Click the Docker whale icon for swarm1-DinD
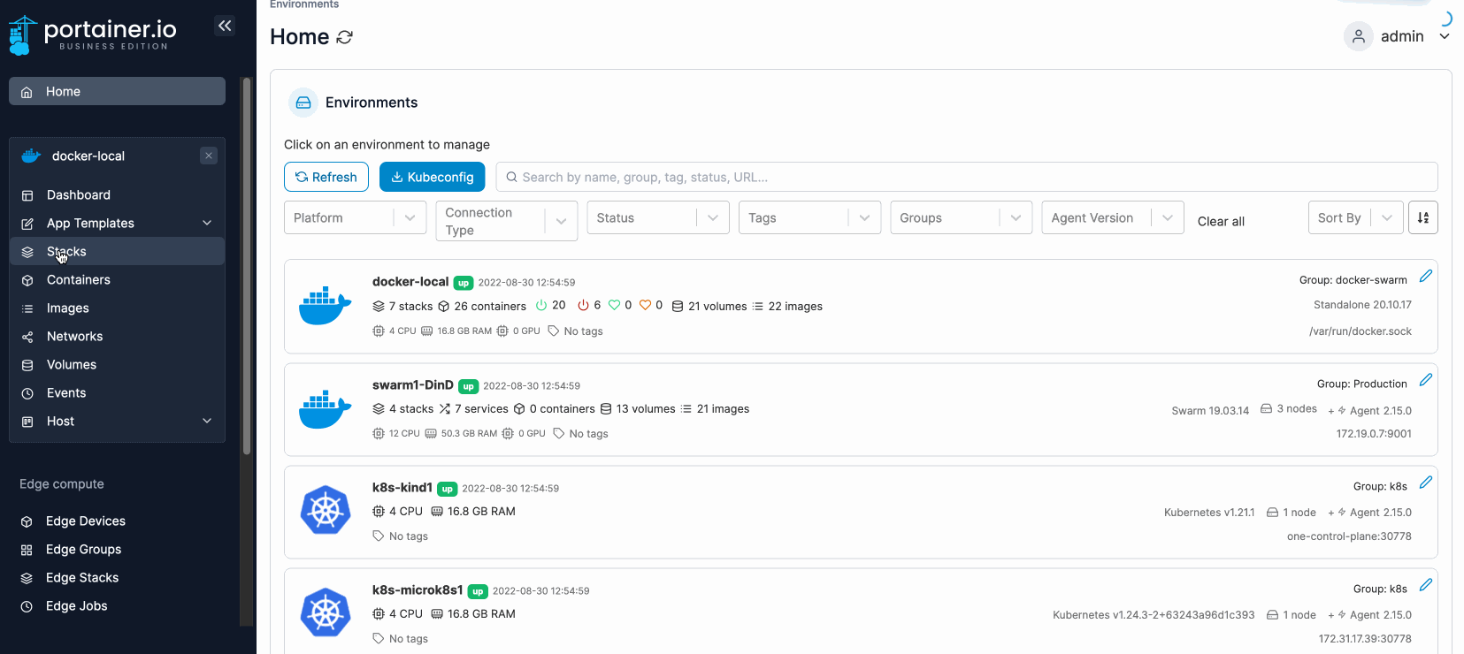1464x654 pixels. (x=326, y=409)
